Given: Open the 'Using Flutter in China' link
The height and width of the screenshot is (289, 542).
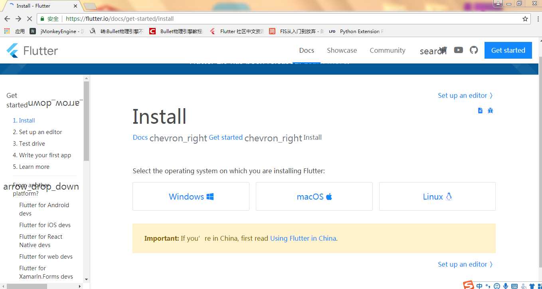Looking at the screenshot, I should (x=303, y=238).
